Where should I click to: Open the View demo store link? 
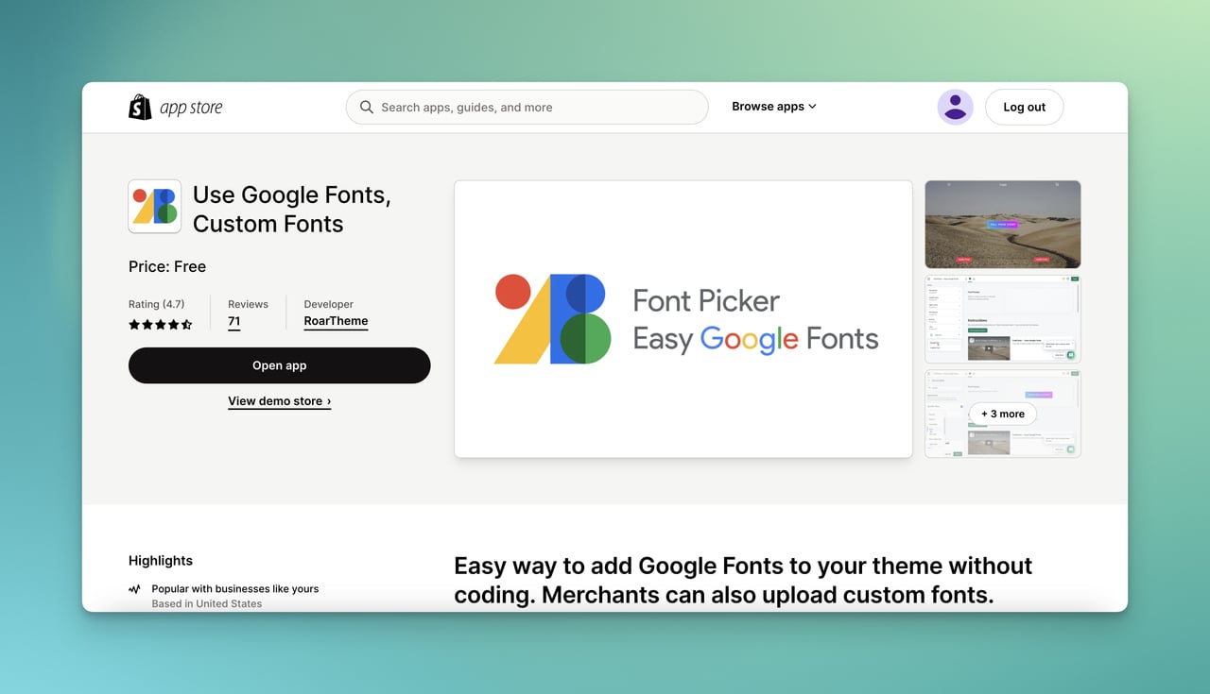click(x=279, y=401)
